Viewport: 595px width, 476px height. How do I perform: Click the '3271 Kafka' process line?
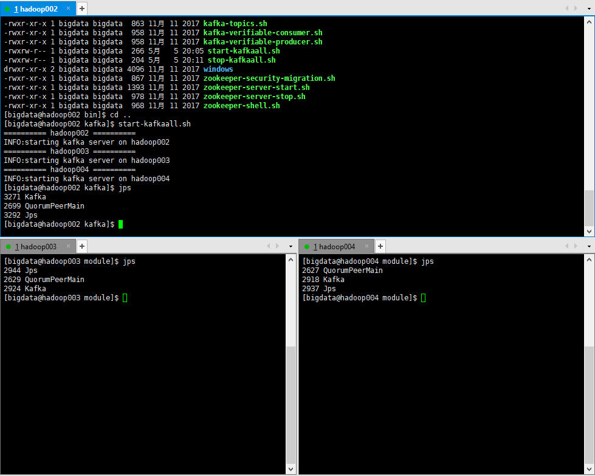coord(25,196)
